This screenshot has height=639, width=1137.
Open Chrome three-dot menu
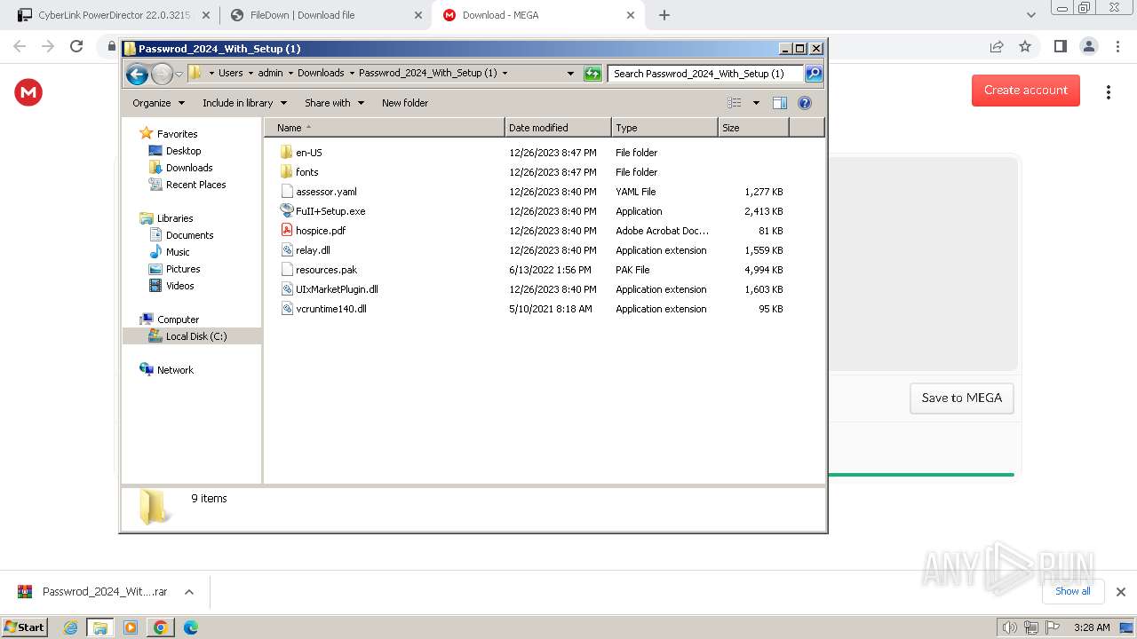1117,46
